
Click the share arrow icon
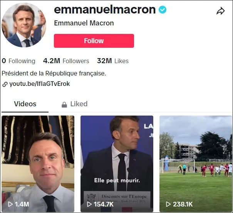[221, 11]
